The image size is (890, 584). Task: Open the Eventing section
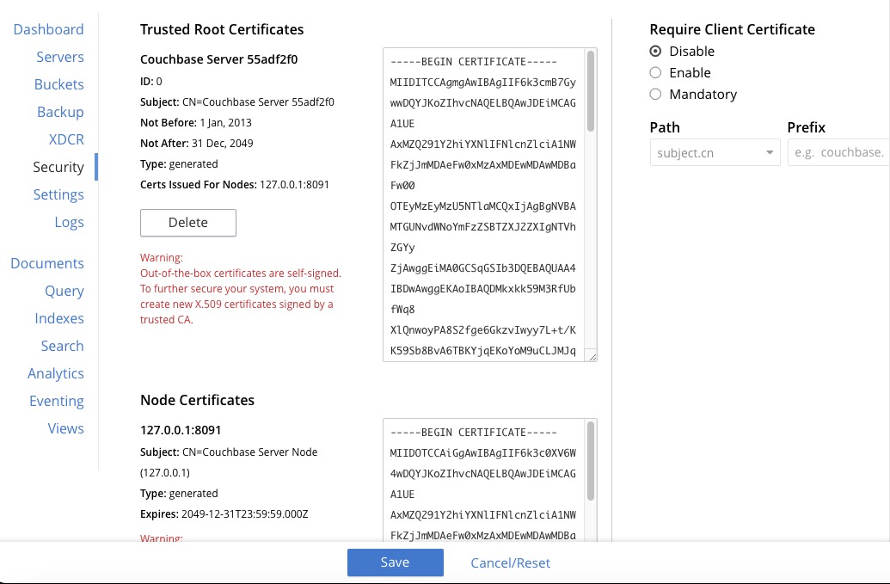57,401
